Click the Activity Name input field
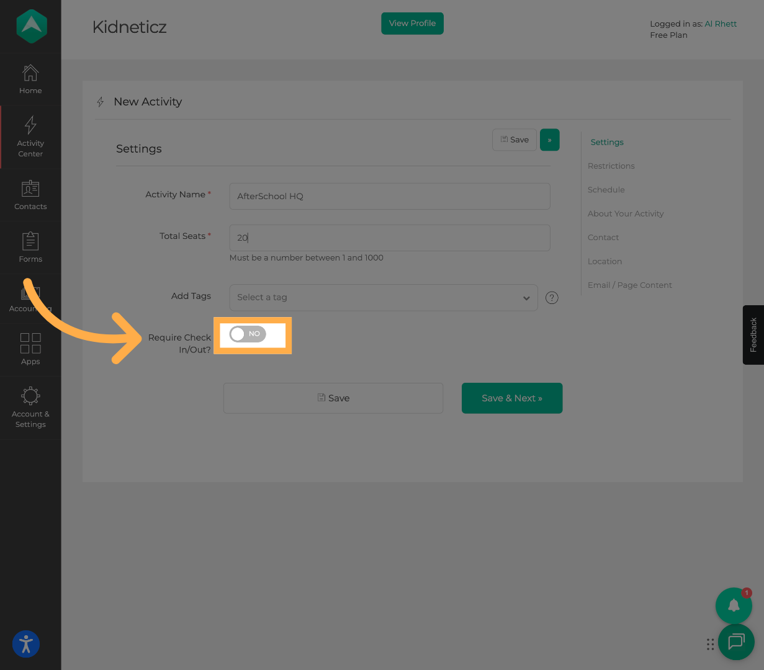Image resolution: width=764 pixels, height=670 pixels. pyautogui.click(x=389, y=196)
